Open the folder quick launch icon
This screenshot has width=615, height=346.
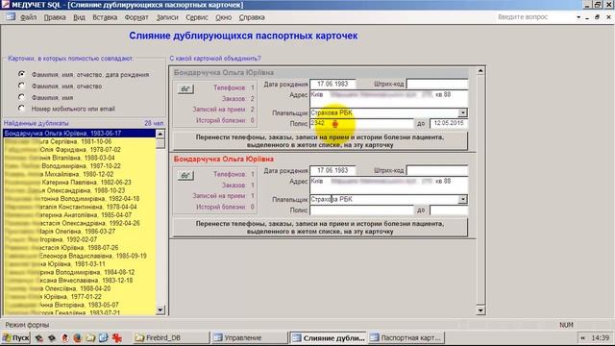coord(90,337)
